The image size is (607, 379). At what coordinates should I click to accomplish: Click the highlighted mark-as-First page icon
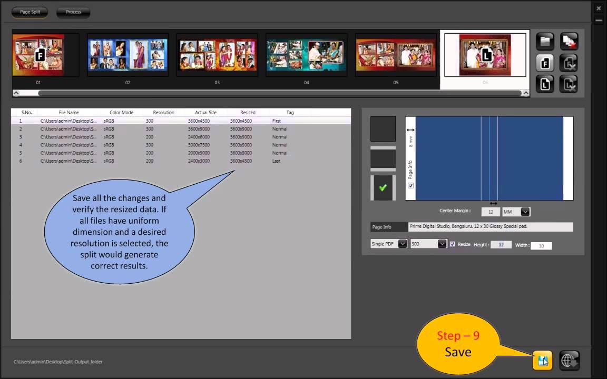[545, 63]
